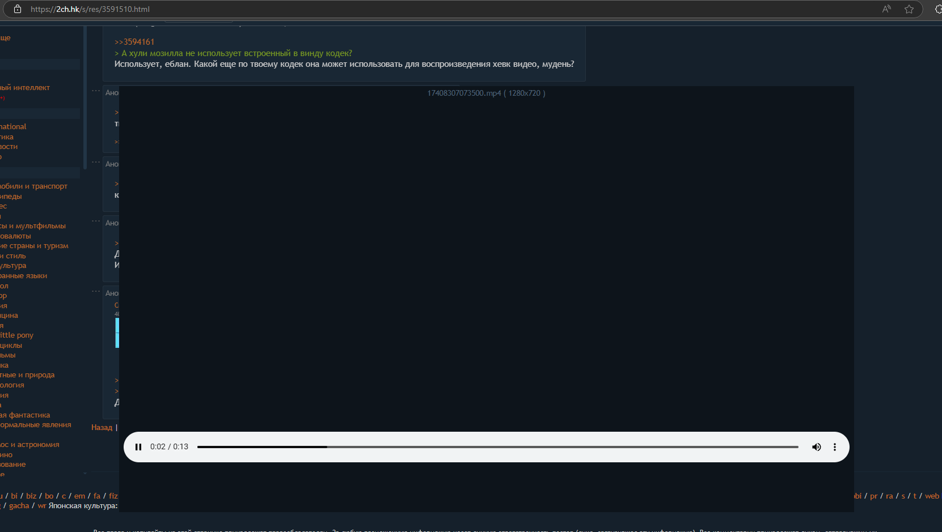The width and height of the screenshot is (942, 532).
Task: Open the sidebar 'и транспорт' board link
Action: [x=33, y=186]
